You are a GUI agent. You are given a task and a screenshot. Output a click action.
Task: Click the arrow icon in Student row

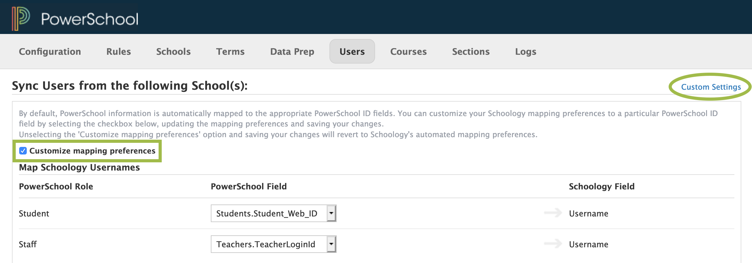tap(553, 213)
